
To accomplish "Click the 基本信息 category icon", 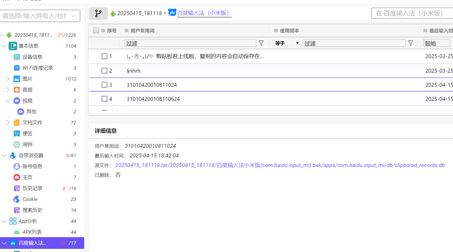I will coord(13,46).
